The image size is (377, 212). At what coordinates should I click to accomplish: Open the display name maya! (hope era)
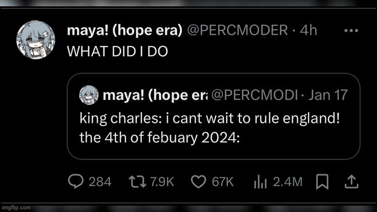point(124,31)
